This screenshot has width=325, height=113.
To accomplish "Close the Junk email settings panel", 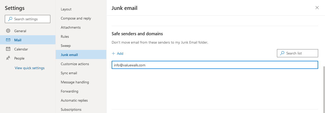I will tap(317, 8).
